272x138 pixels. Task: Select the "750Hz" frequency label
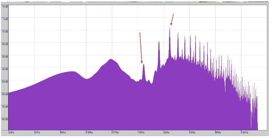pyautogui.click(x=141, y=133)
